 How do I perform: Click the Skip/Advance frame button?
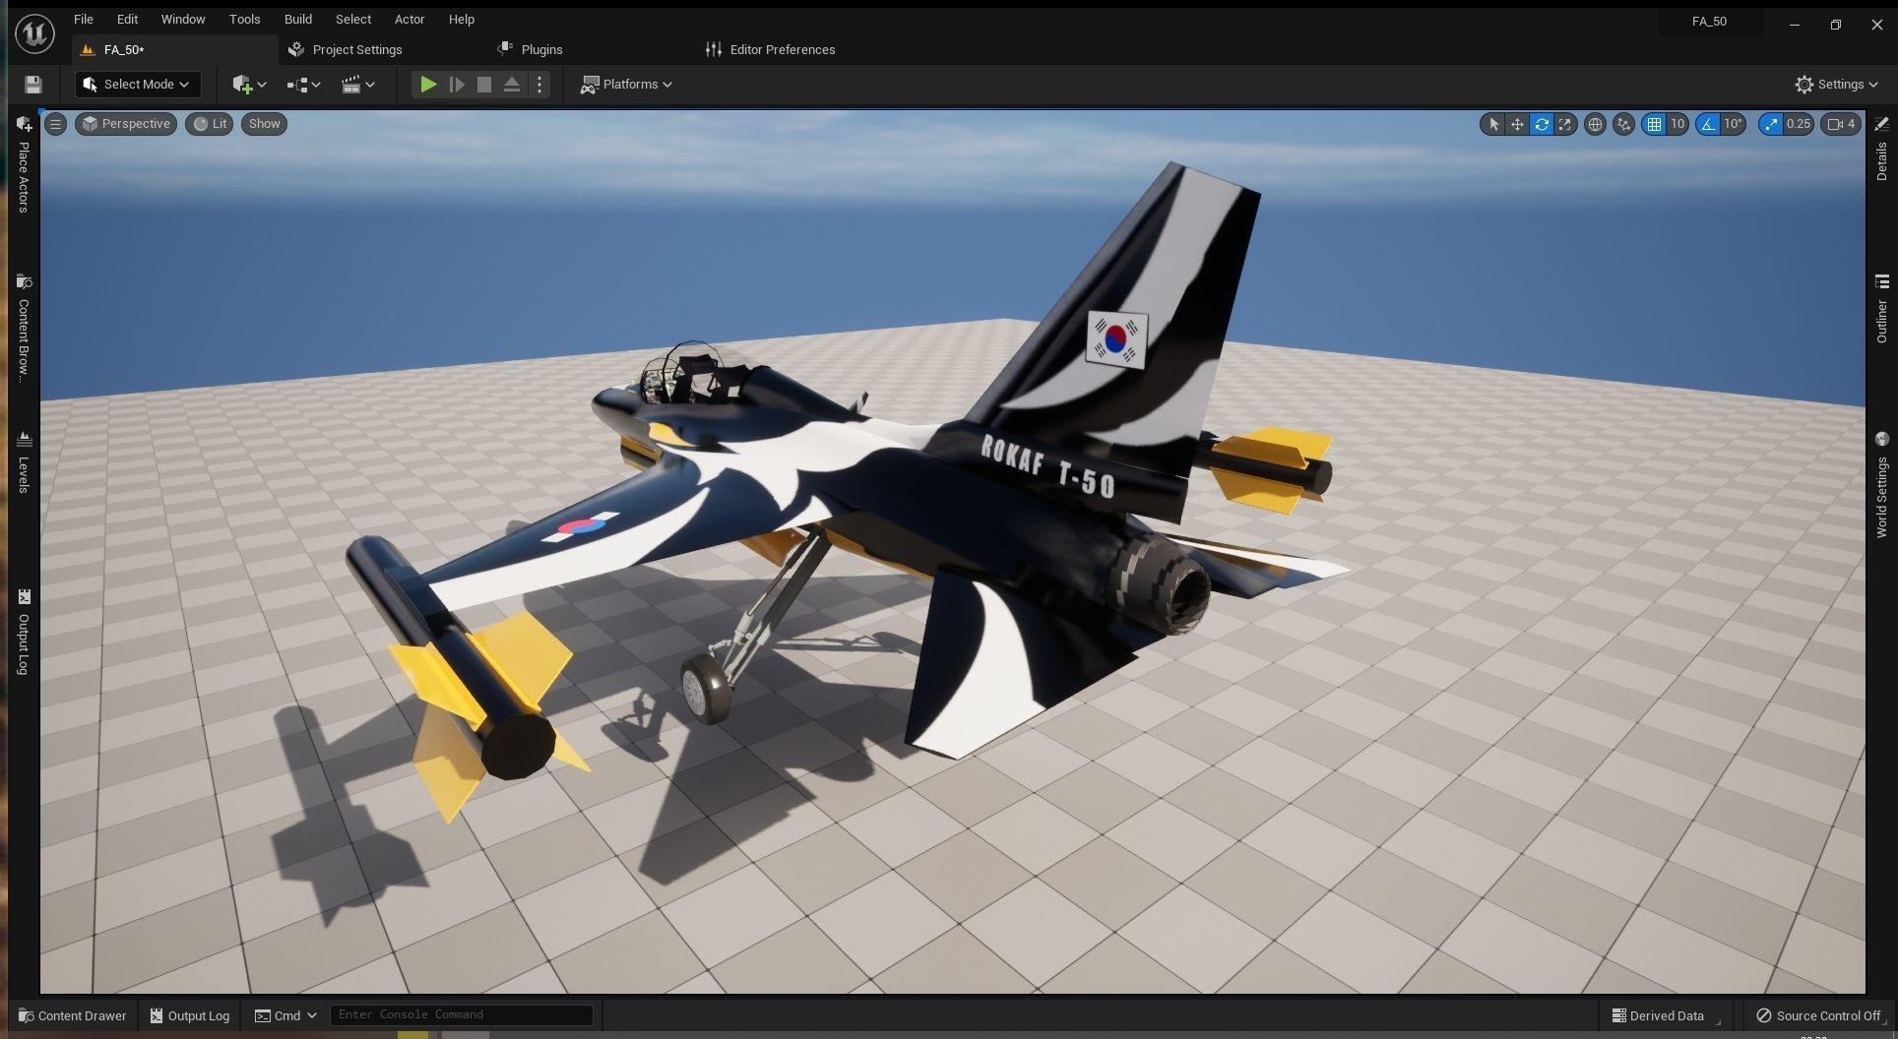[457, 85]
